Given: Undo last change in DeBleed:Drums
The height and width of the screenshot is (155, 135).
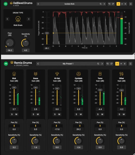Looking at the screenshot, I should point(109,4).
